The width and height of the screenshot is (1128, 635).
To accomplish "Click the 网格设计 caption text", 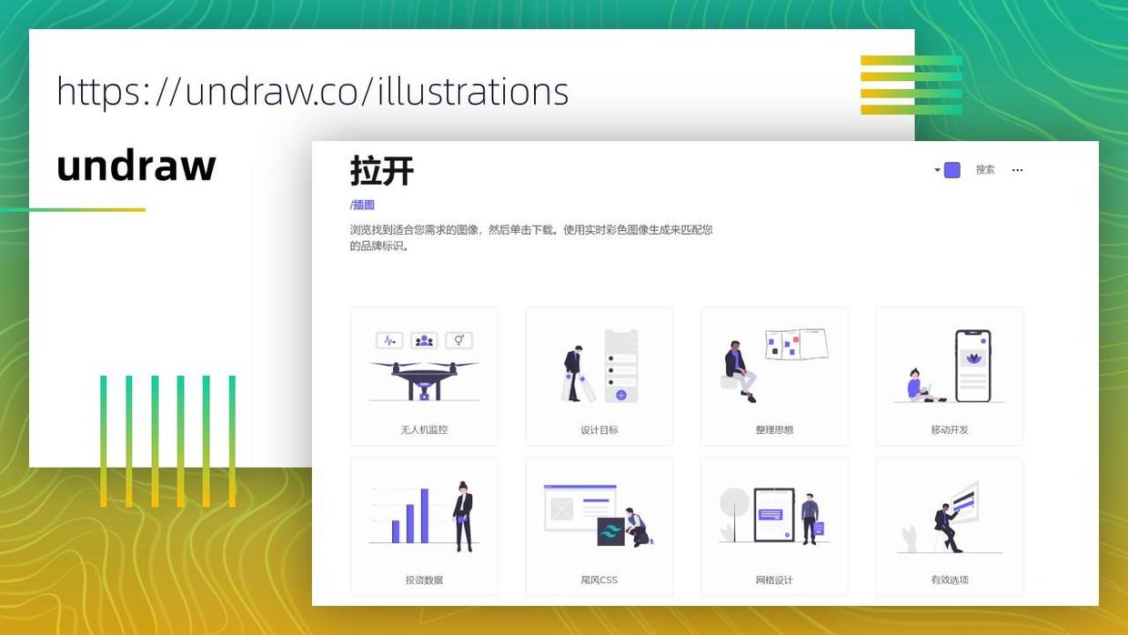I will coord(774,580).
